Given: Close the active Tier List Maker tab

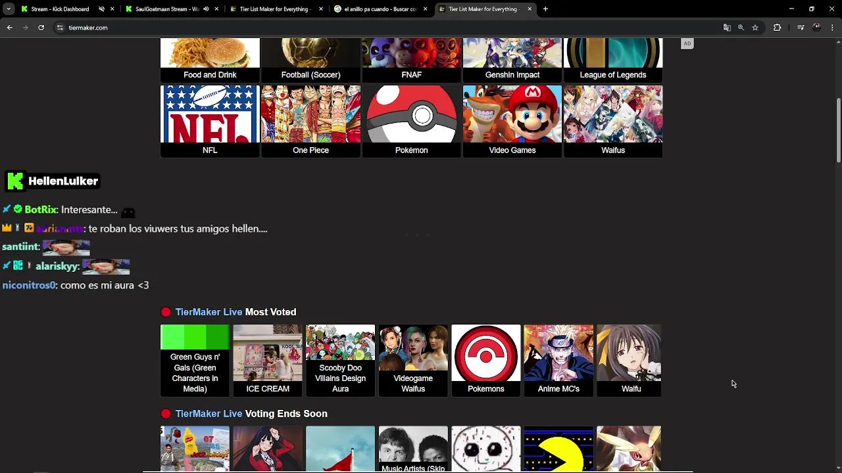Looking at the screenshot, I should 530,9.
